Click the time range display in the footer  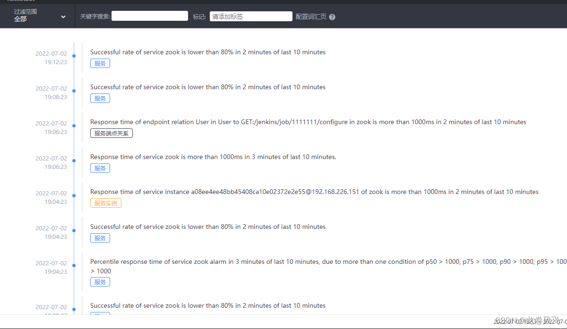click(530, 321)
